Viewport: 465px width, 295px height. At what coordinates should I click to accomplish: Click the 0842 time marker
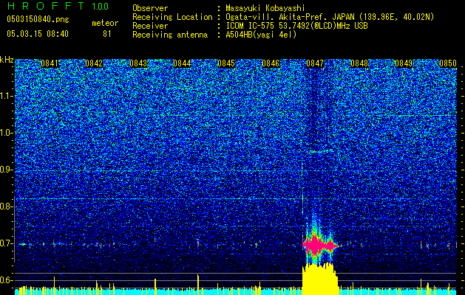pos(94,63)
